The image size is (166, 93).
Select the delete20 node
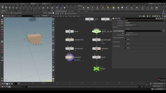[96, 49]
